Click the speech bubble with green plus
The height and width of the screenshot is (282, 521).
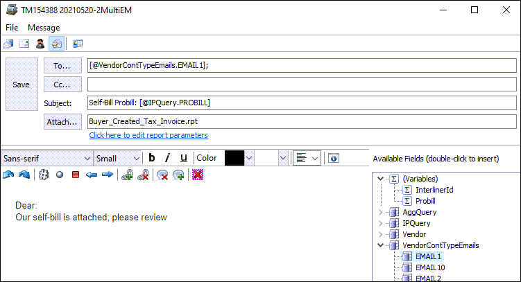pos(178,175)
